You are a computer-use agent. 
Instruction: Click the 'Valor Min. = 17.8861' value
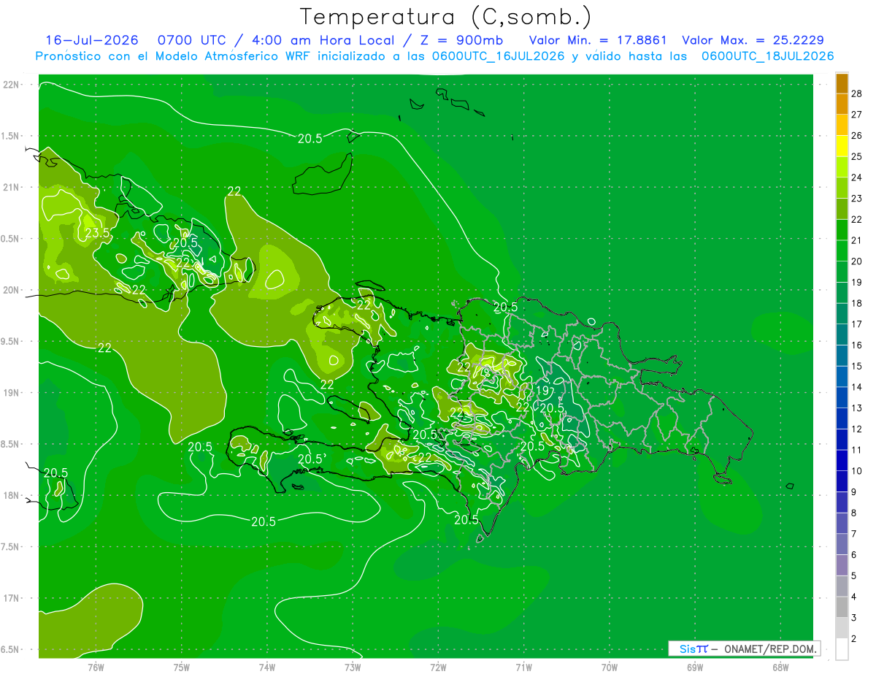point(597,40)
